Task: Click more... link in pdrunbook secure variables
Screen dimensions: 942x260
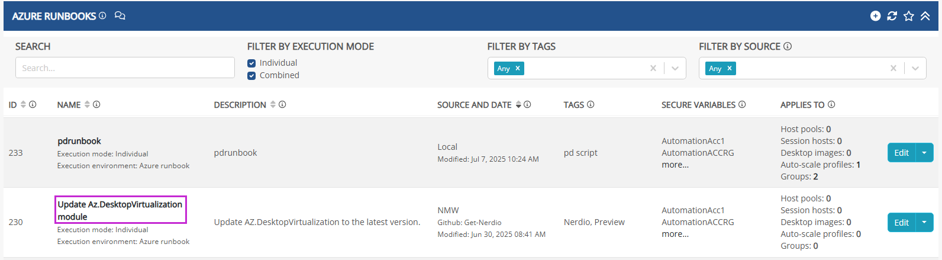Action: click(675, 165)
